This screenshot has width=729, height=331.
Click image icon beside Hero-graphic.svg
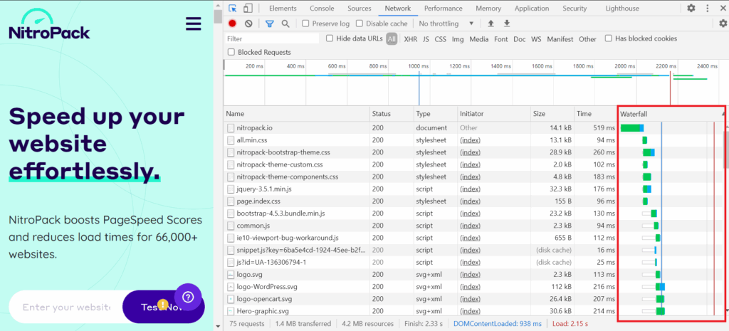coord(231,311)
